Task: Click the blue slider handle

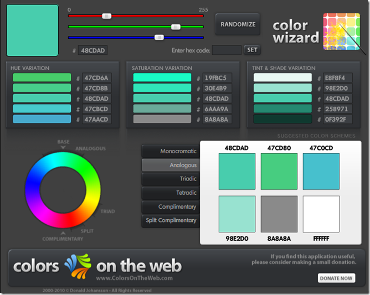Action: tap(159, 38)
